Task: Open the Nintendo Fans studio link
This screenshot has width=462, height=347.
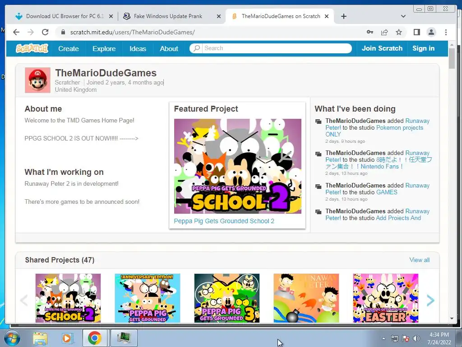Action: (379, 163)
